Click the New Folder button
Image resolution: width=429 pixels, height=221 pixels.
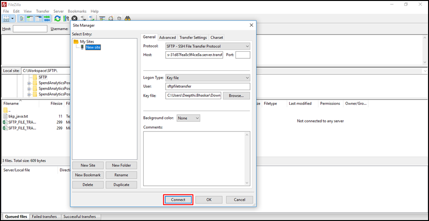pyautogui.click(x=121, y=165)
